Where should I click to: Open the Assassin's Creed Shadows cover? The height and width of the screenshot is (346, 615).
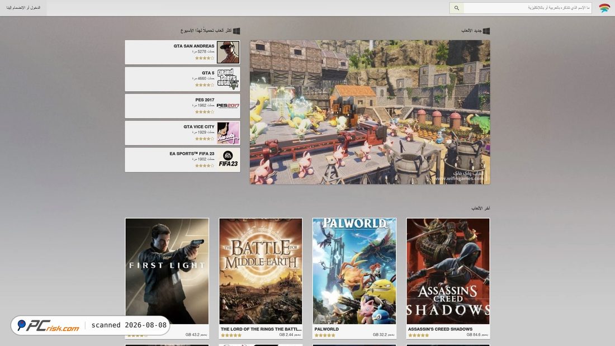pyautogui.click(x=448, y=271)
